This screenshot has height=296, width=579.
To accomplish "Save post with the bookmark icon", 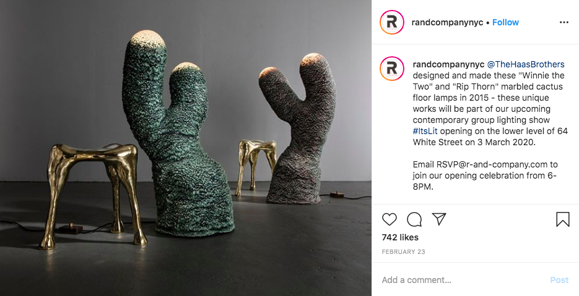I will point(563,219).
